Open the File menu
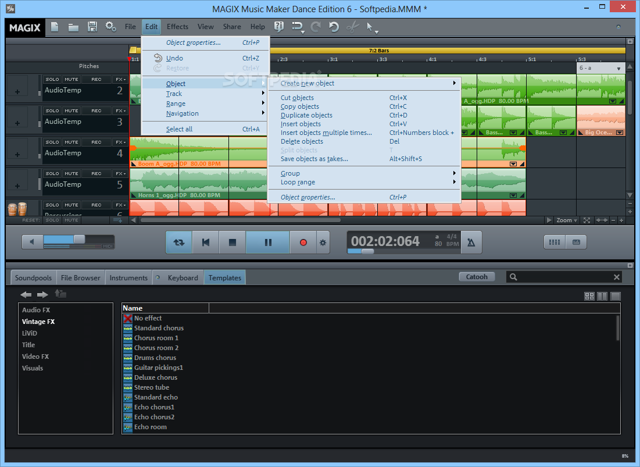Screen dimensions: 640x467 130,27
